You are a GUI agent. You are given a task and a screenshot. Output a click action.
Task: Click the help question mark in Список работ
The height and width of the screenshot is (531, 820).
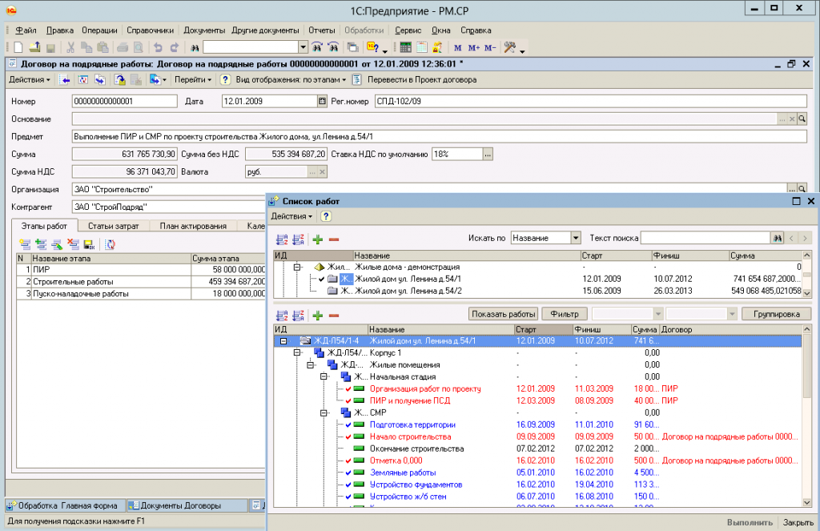click(x=327, y=216)
